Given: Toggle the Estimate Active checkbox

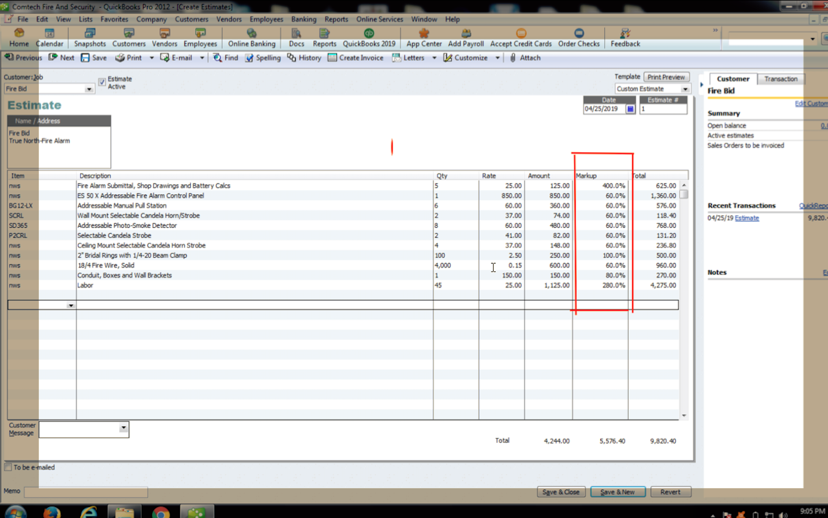Looking at the screenshot, I should 102,81.
